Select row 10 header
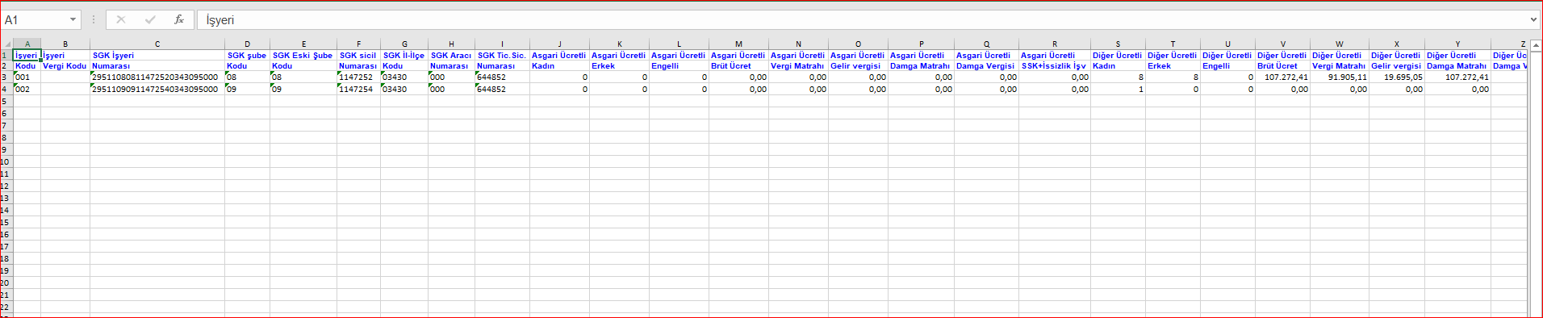The image size is (1543, 318). [x=6, y=162]
